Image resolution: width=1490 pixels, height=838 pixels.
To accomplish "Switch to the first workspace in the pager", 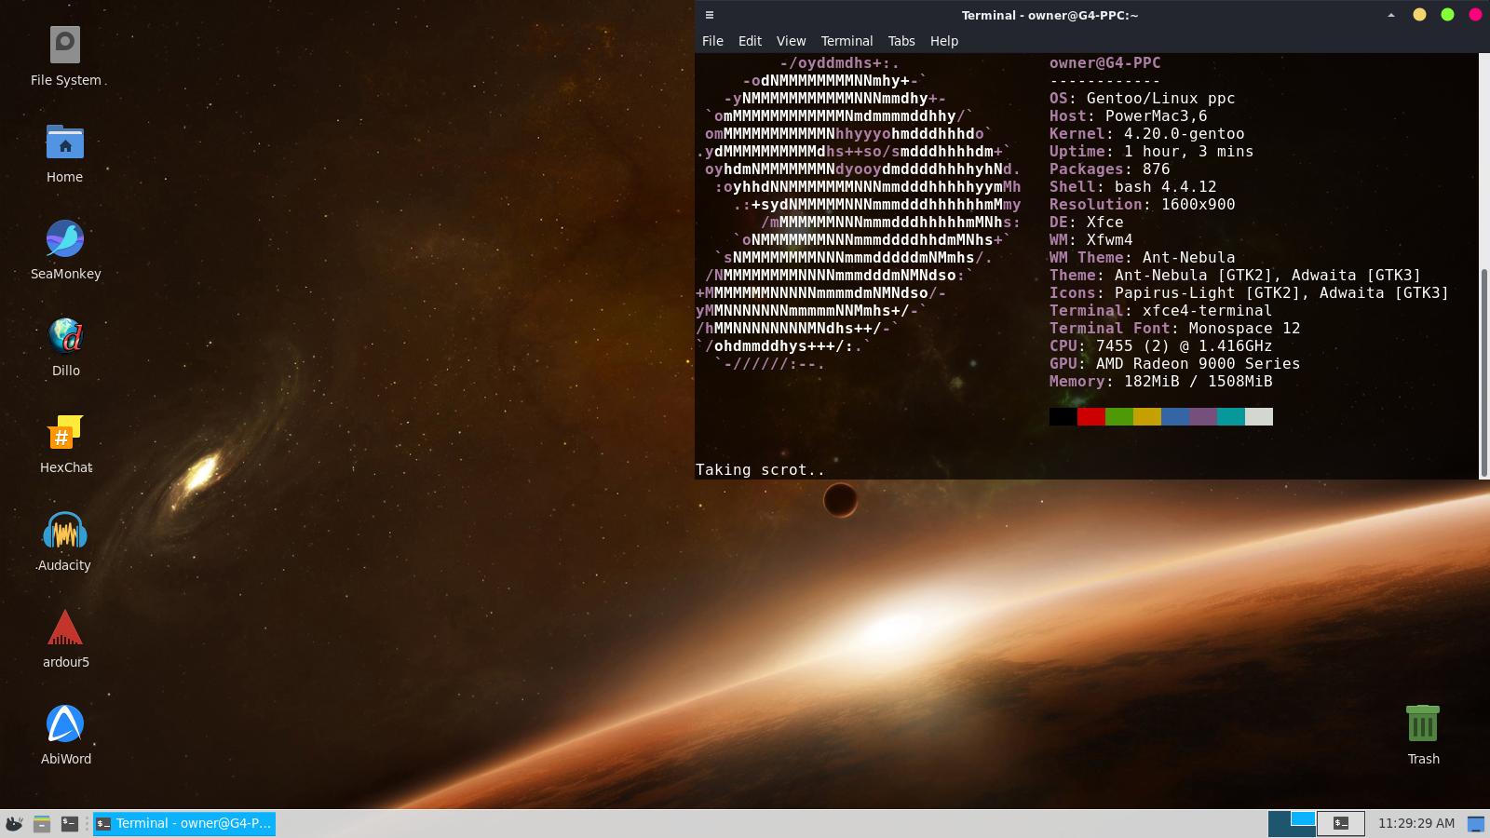I will [1293, 823].
